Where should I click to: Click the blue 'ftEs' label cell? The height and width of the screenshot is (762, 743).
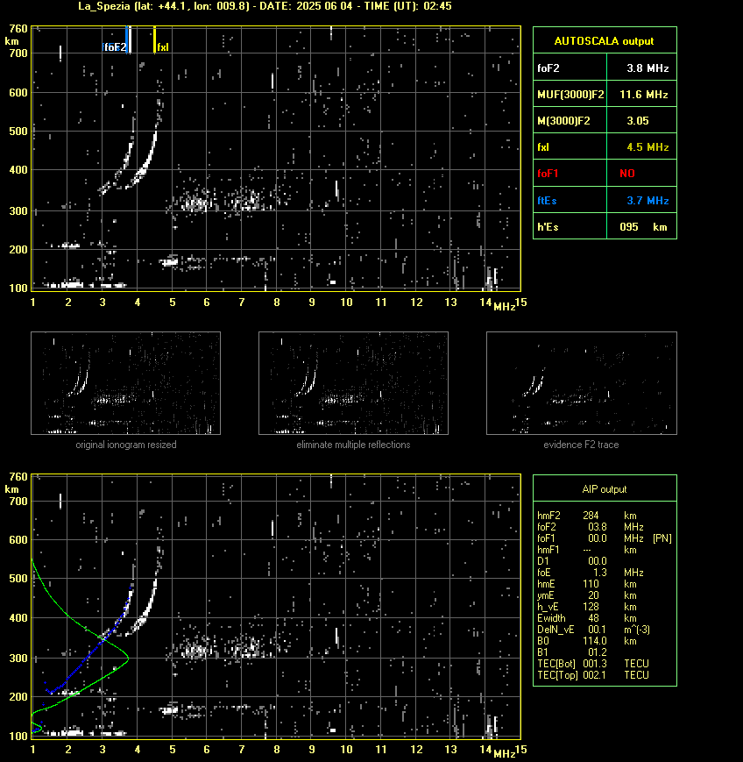pos(570,200)
